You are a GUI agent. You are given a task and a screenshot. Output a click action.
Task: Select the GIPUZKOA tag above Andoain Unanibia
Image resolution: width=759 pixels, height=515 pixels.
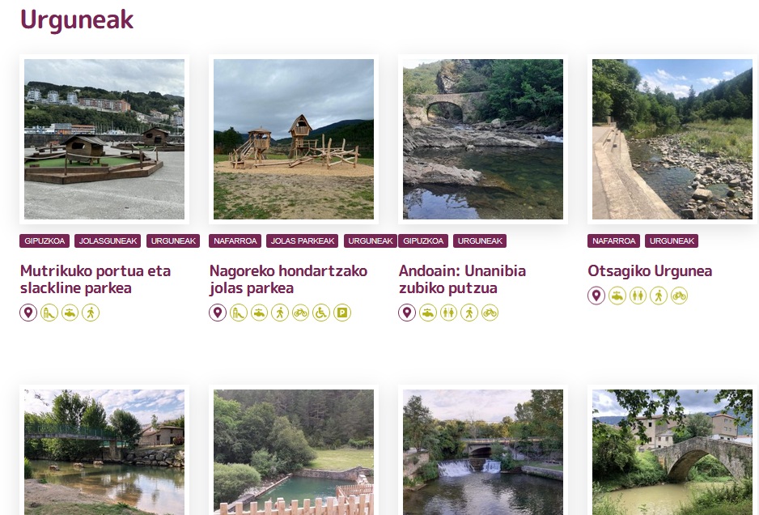(x=423, y=240)
